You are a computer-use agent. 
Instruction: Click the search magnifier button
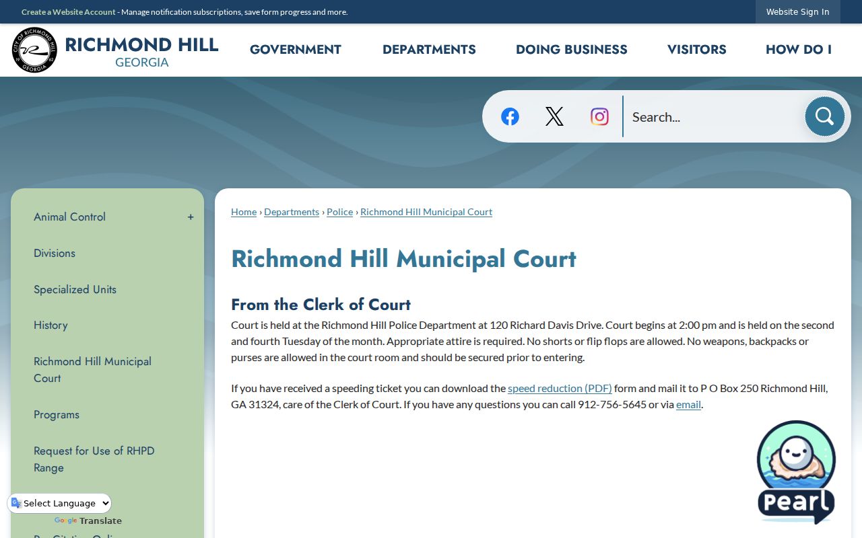tap(824, 116)
